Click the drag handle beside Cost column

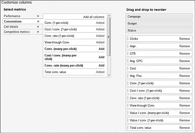click(x=128, y=69)
